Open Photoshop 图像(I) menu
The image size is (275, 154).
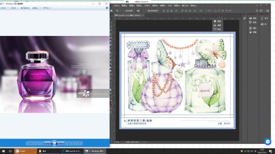pyautogui.click(x=132, y=5)
